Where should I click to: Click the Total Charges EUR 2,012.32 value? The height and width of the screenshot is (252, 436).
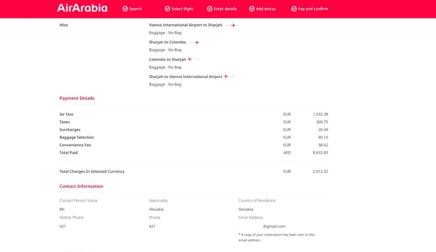click(x=320, y=171)
